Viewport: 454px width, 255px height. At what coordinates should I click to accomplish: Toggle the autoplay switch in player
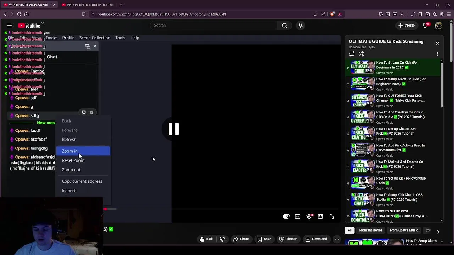[286, 216]
